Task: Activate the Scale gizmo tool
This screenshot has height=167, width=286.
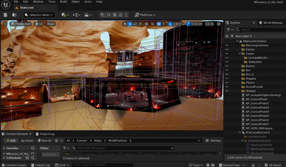Action: pos(140,24)
